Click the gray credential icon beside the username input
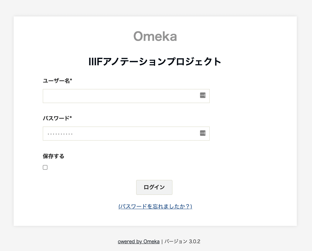The height and width of the screenshot is (251, 312). tap(203, 95)
